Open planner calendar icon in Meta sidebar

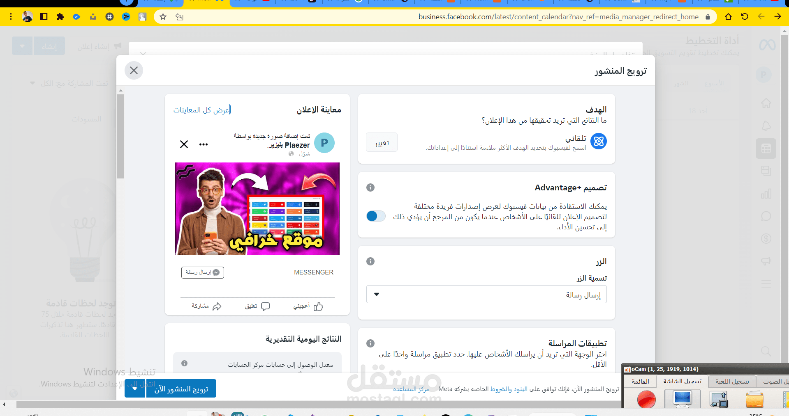click(766, 149)
